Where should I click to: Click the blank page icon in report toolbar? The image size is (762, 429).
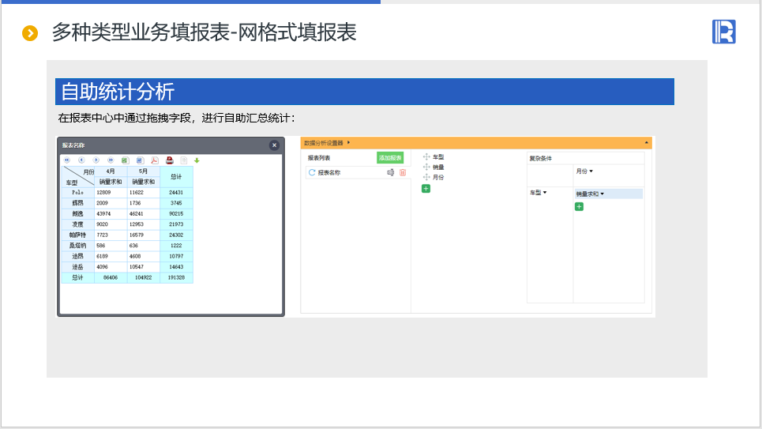184,160
